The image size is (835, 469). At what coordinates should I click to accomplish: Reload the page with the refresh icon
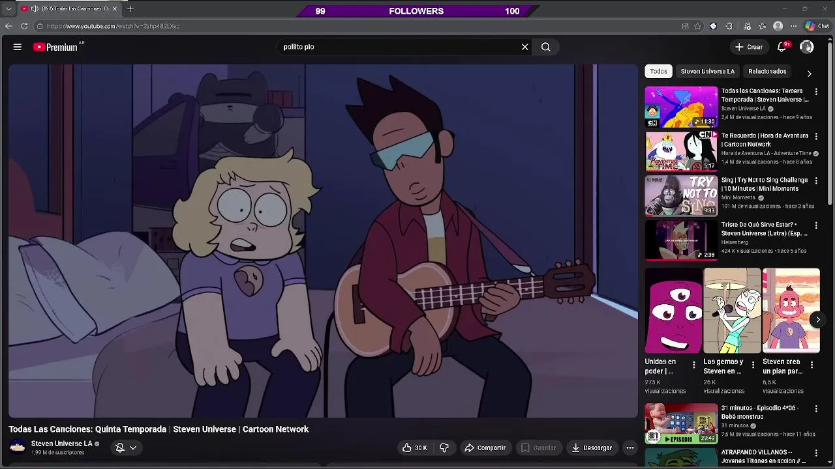(24, 26)
